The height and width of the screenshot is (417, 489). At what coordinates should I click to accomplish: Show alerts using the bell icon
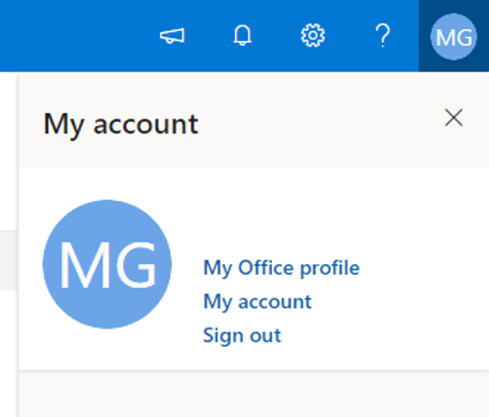pyautogui.click(x=243, y=35)
